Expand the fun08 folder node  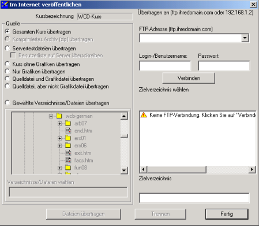(x=60, y=168)
